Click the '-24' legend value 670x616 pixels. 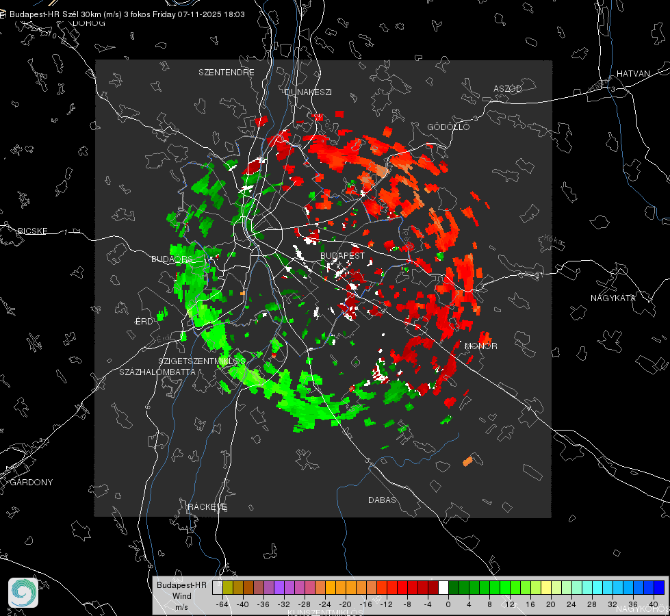(325, 604)
